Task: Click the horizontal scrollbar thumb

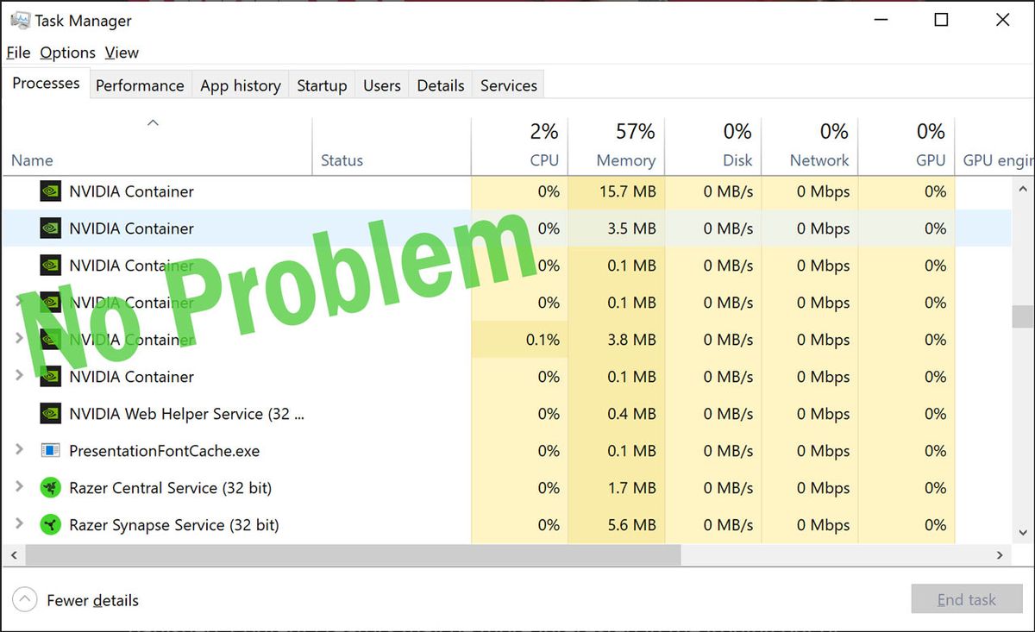Action: [353, 556]
